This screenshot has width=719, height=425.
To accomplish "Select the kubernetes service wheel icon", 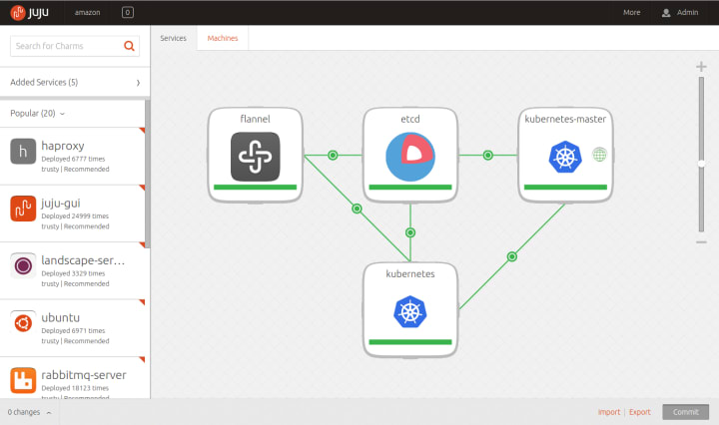I will 410,312.
